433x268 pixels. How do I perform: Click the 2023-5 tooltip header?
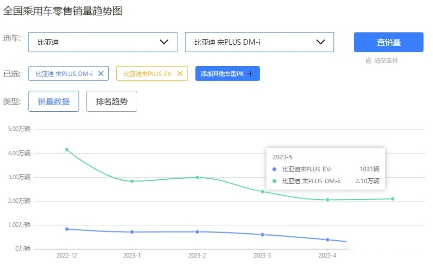pos(282,157)
